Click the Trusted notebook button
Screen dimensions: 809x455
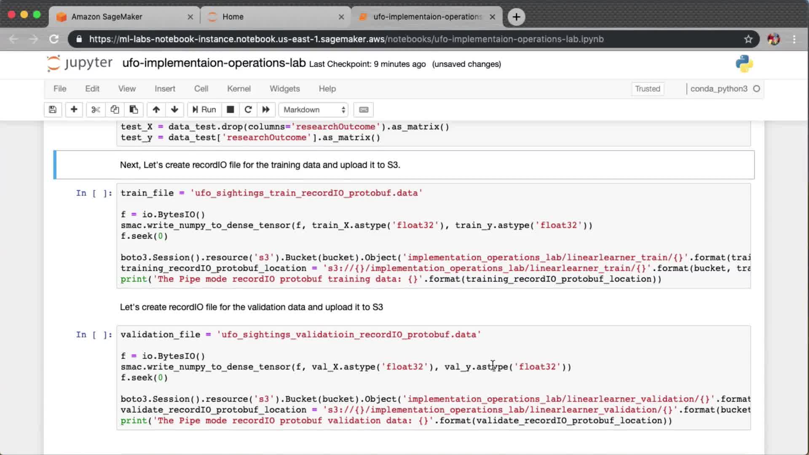point(647,88)
